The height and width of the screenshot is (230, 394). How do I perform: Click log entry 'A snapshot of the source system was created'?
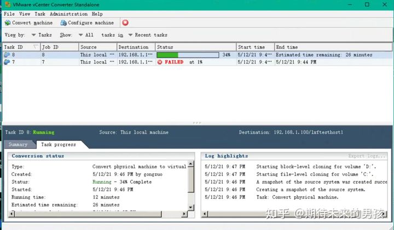pyautogui.click(x=322, y=182)
